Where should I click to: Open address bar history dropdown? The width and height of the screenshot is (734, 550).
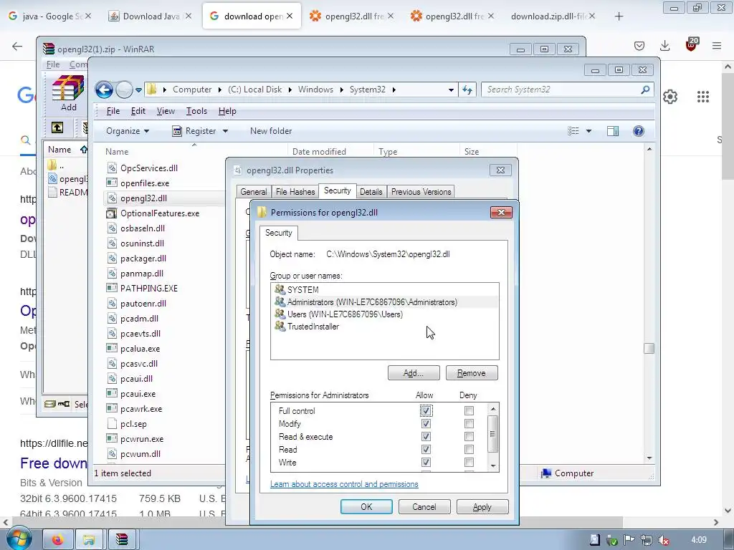click(x=451, y=90)
